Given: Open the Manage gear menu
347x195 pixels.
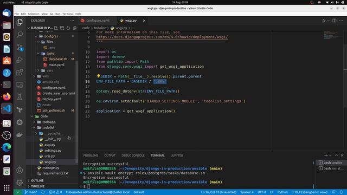Looking at the screenshot, I should (x=20, y=183).
